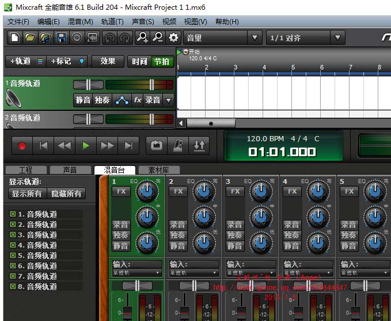Click the punch in/out icon

point(199,146)
